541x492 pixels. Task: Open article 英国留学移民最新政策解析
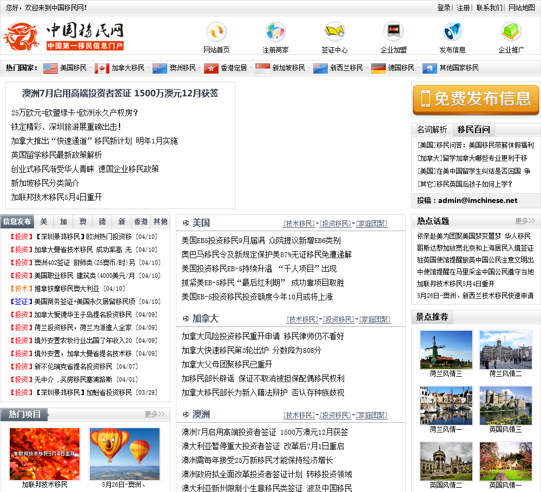pos(57,155)
